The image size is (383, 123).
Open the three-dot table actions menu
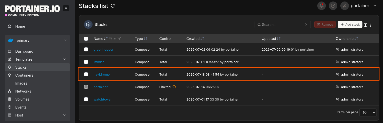pyautogui.click(x=371, y=25)
